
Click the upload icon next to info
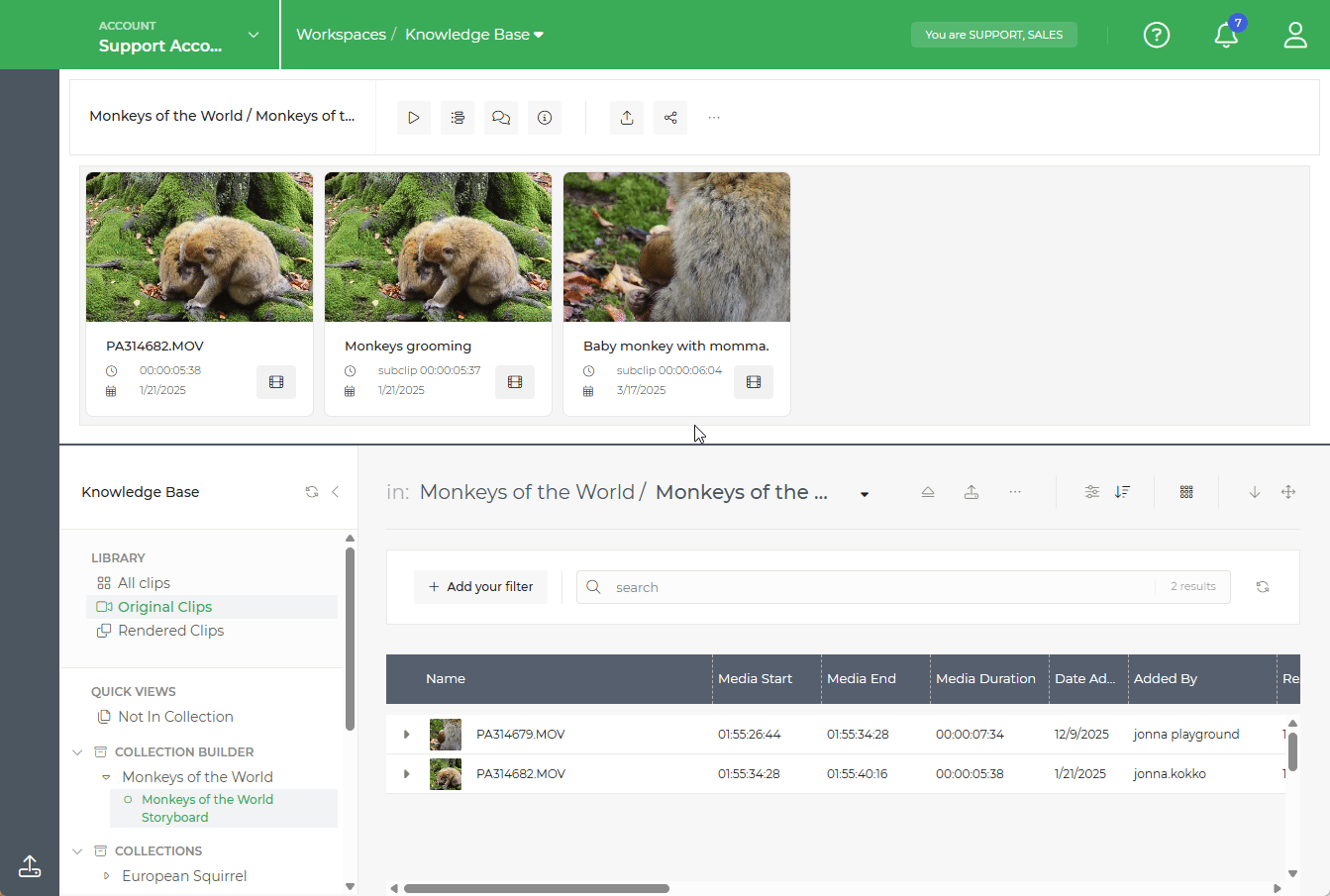pos(627,118)
